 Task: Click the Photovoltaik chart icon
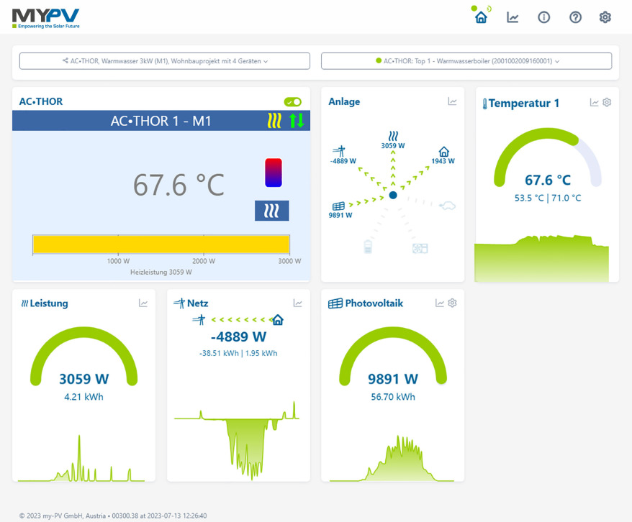coord(440,303)
